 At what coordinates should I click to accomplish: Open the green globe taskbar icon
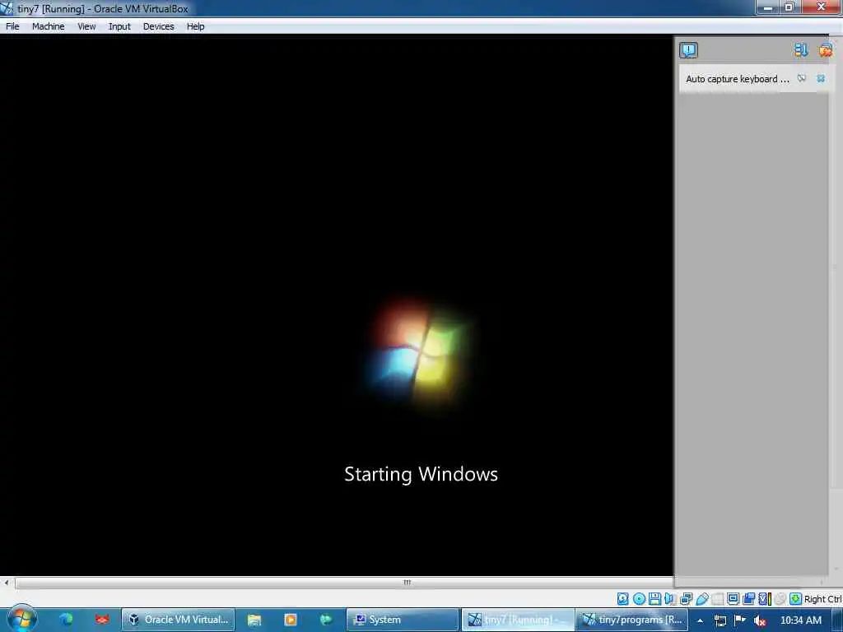326,620
